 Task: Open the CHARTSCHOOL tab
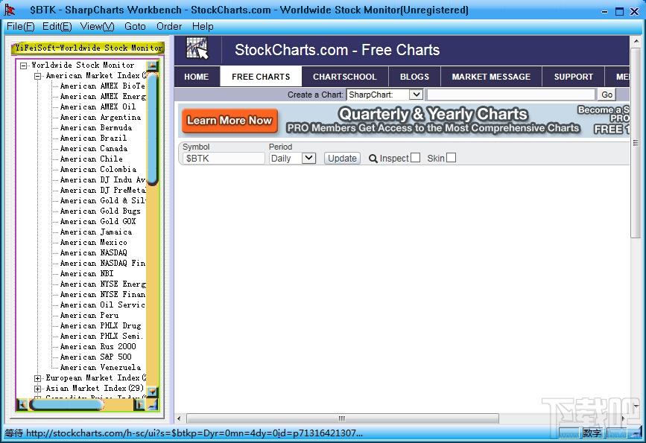coord(345,77)
